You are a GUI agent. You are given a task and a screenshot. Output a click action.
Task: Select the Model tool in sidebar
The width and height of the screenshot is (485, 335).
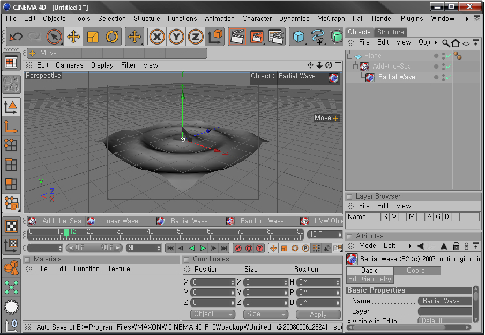point(11,107)
